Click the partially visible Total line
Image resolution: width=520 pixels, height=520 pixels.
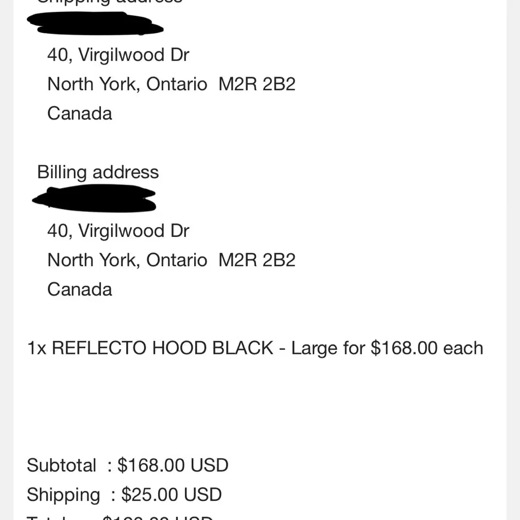coord(120,518)
